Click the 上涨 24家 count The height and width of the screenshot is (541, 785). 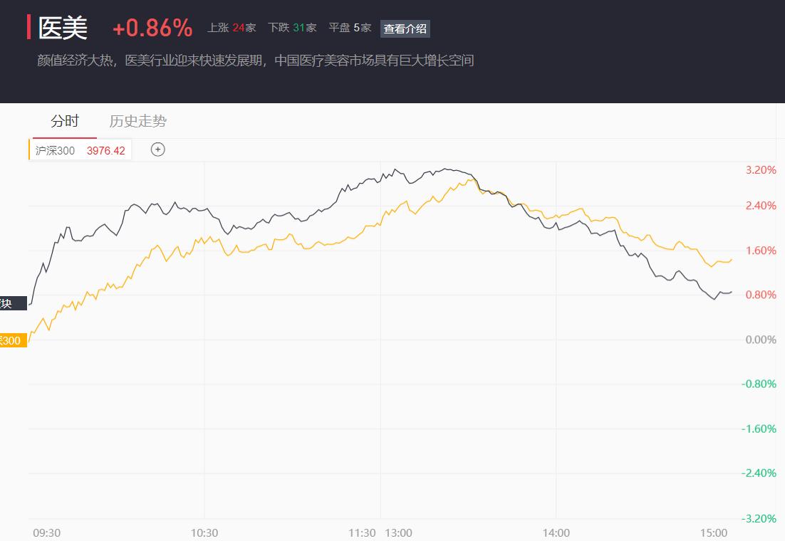231,28
